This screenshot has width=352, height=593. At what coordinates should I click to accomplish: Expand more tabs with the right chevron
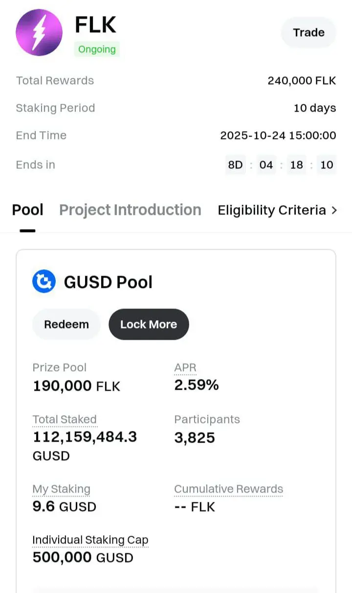point(334,210)
